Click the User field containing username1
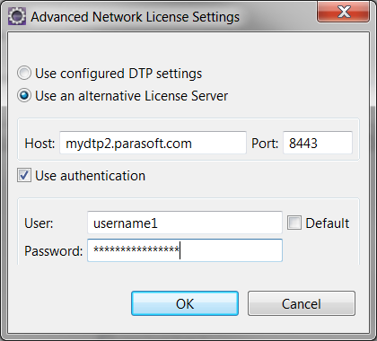The height and width of the screenshot is (341, 377). 185,223
